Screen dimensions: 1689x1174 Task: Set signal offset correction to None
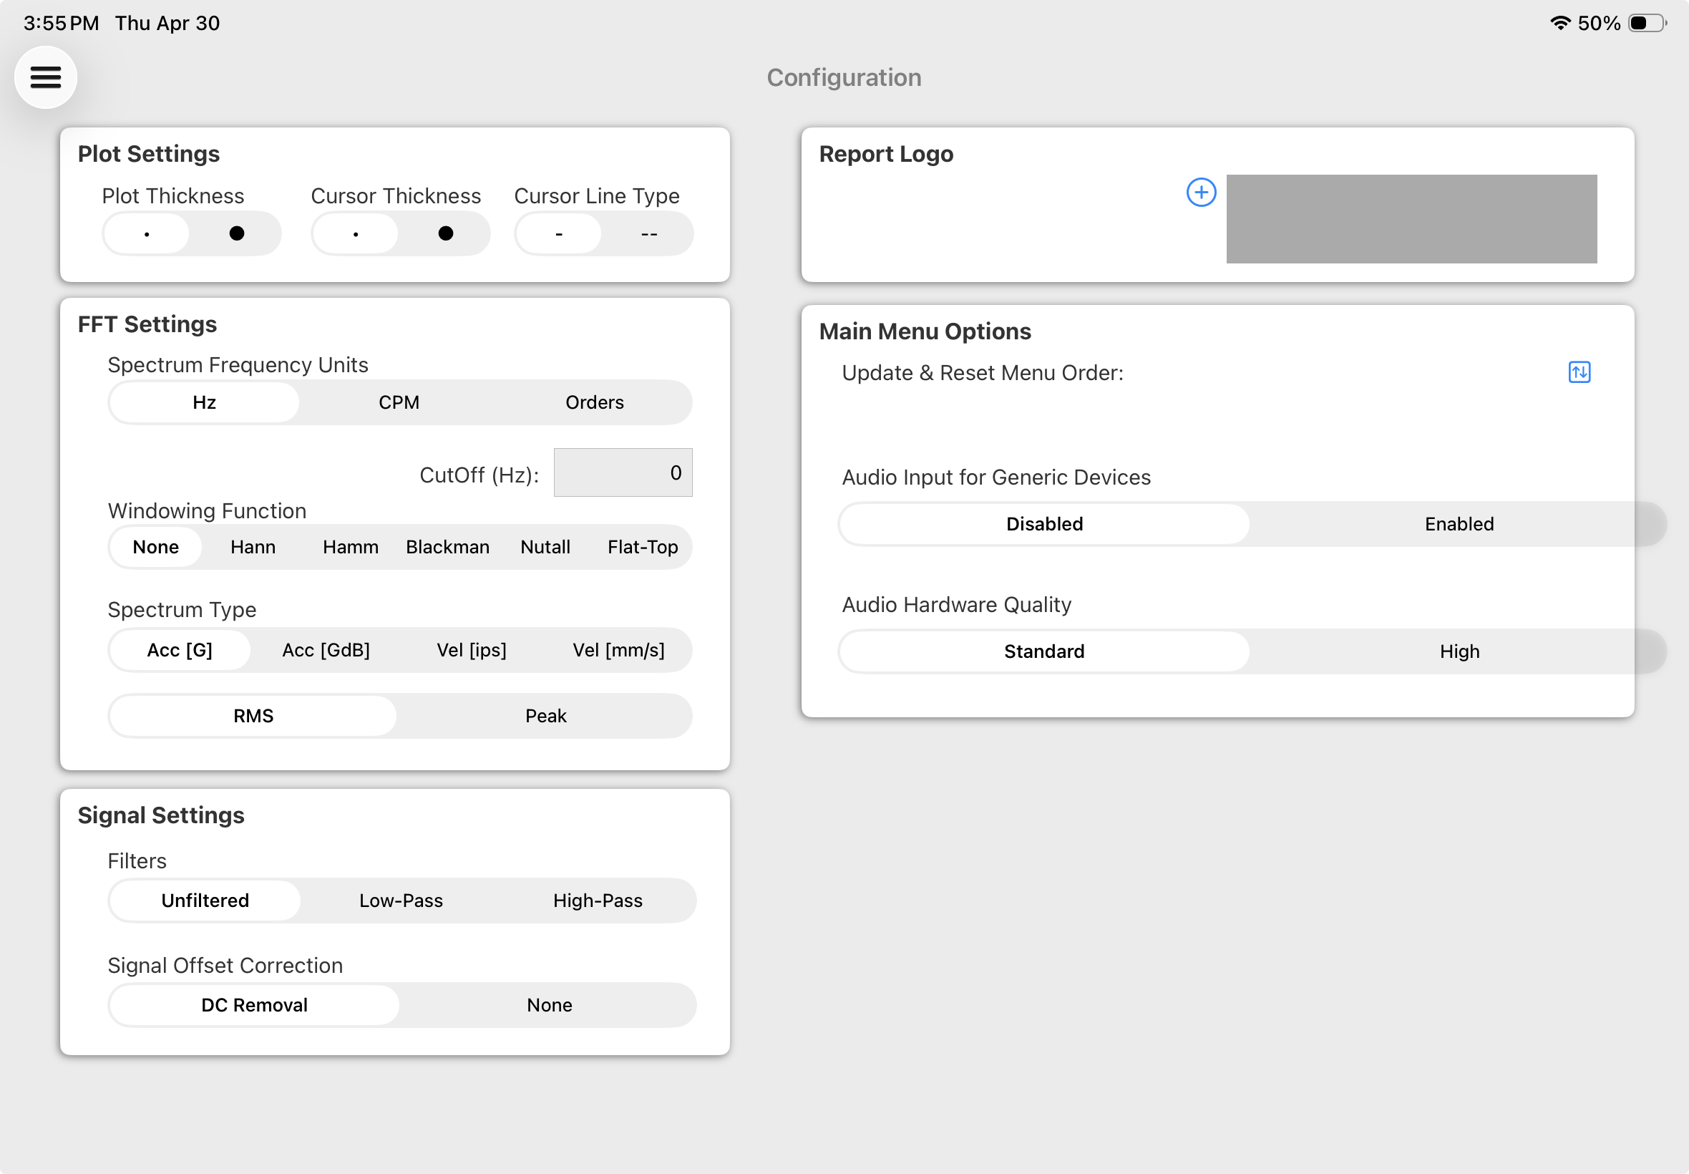click(x=549, y=1005)
